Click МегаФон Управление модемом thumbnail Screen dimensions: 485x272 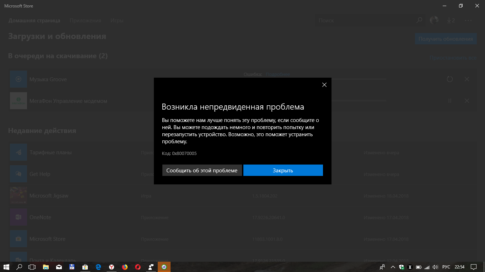click(x=18, y=101)
